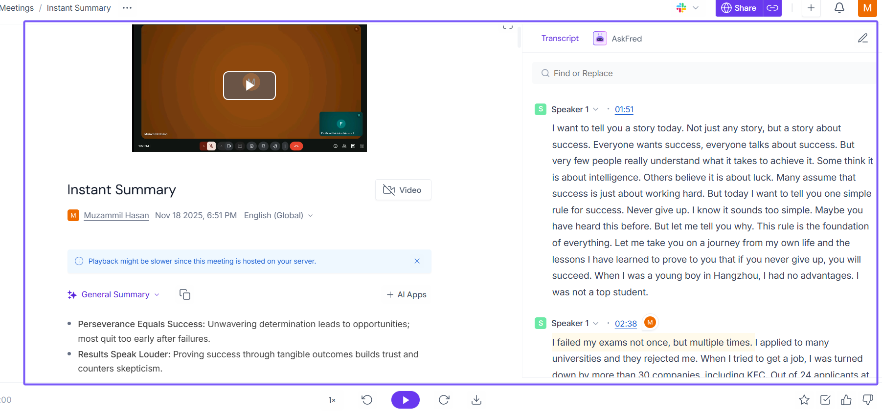The image size is (882, 413).
Task: Switch to the AskFred tab
Action: click(x=617, y=39)
